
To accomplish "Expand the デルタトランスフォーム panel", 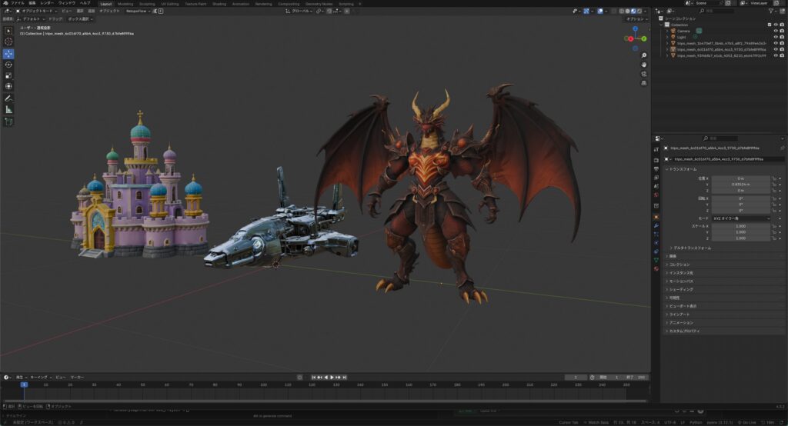I will pyautogui.click(x=690, y=248).
